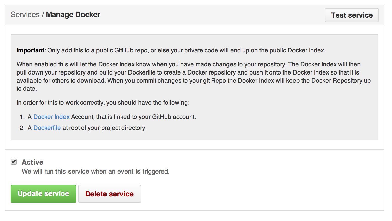The width and height of the screenshot is (392, 221).
Task: Click the list number 2 marker
Action: 22,128
